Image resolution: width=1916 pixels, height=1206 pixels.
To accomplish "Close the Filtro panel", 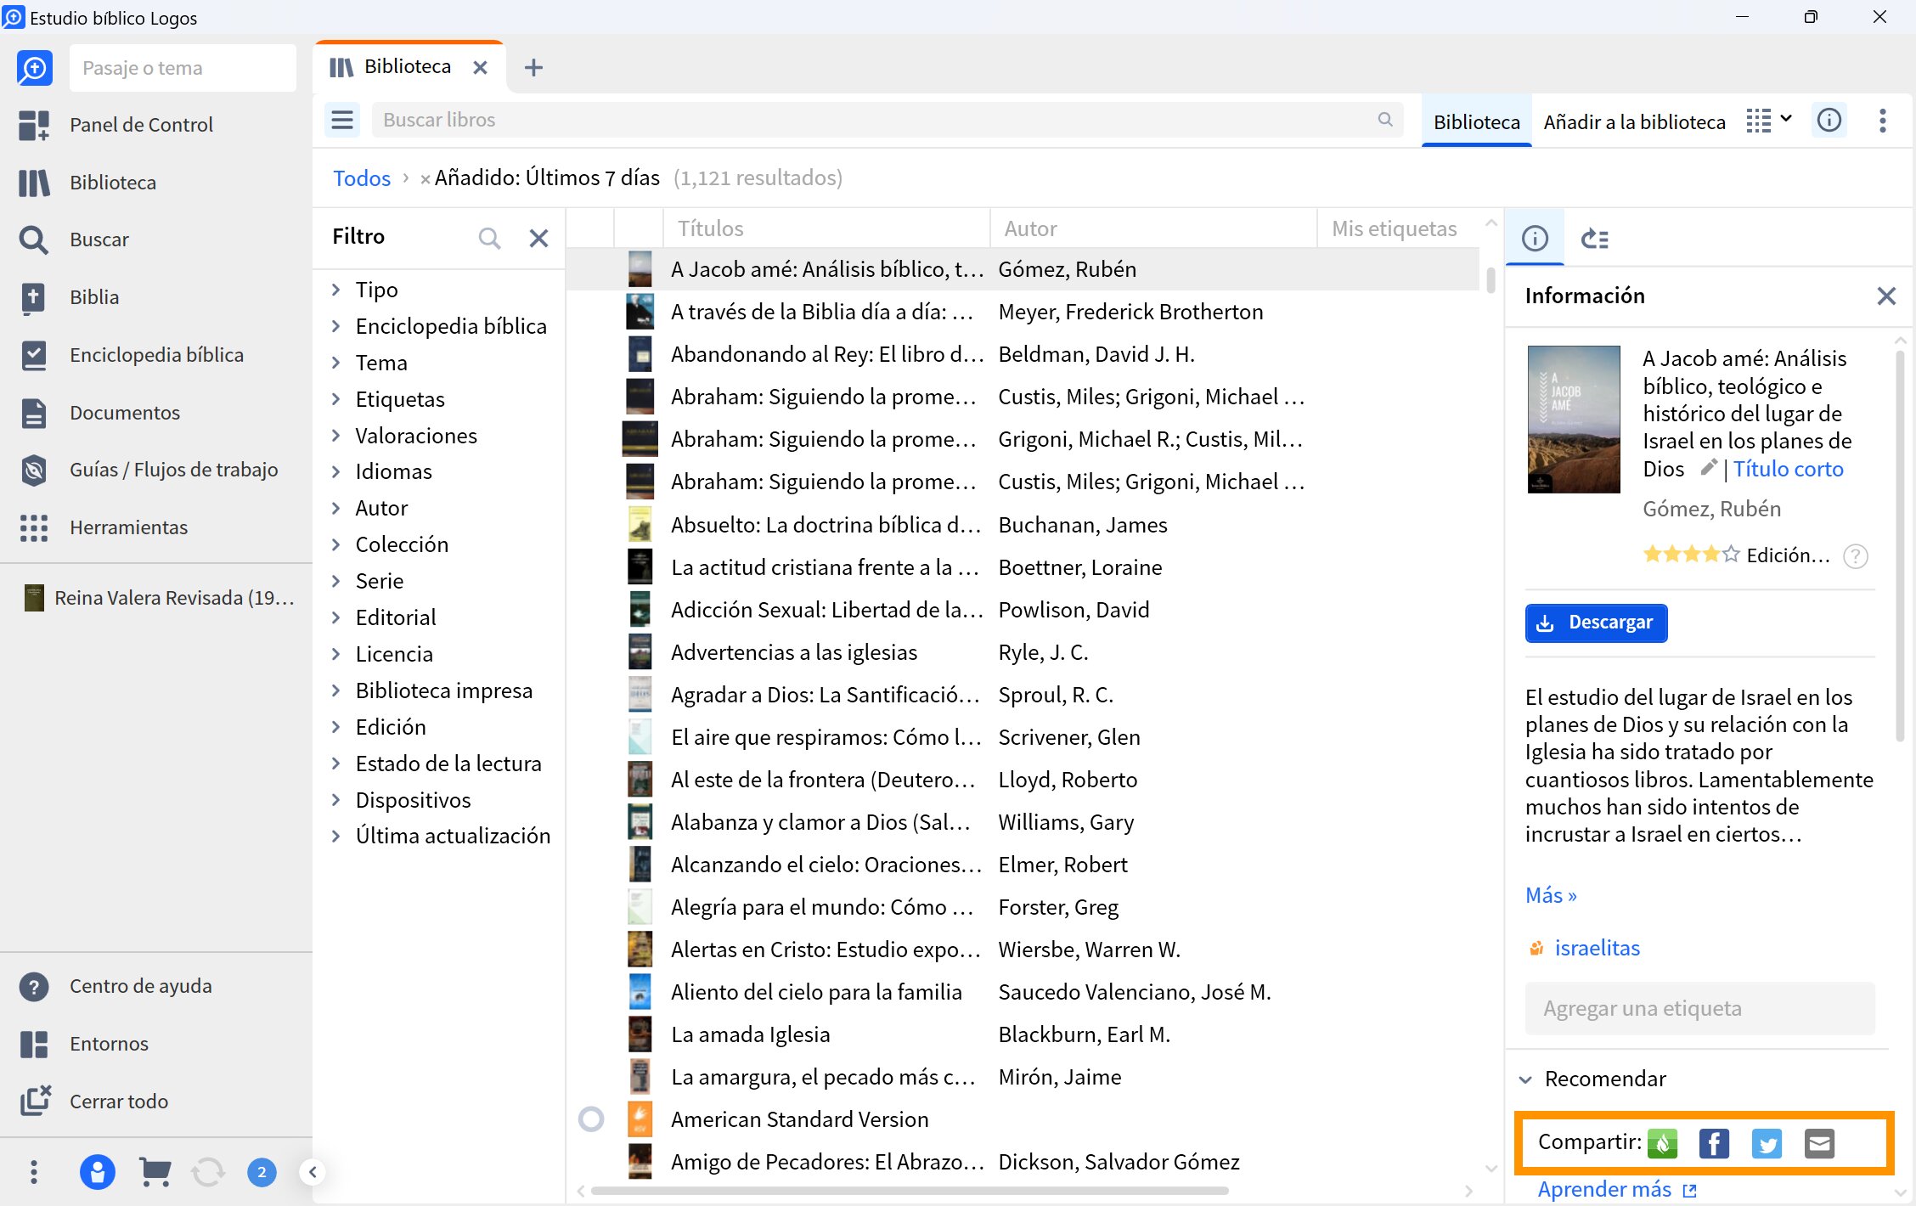I will 538,238.
